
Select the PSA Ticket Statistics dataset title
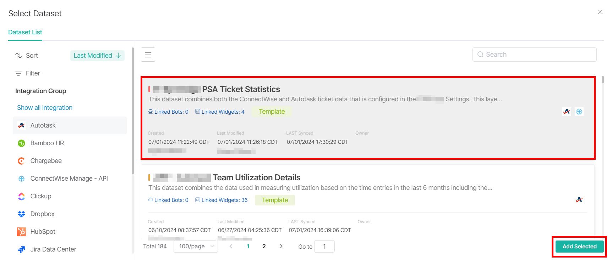click(241, 89)
